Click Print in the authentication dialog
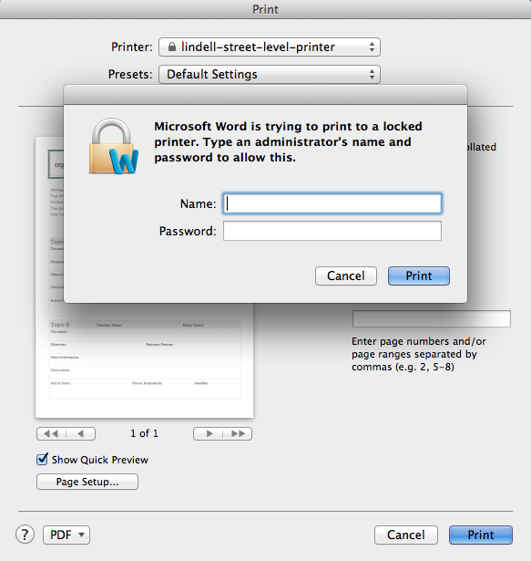The image size is (531, 561). pyautogui.click(x=419, y=275)
